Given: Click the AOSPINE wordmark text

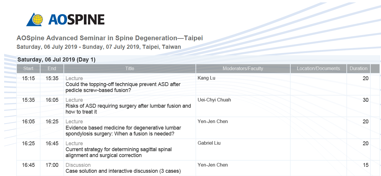Looking at the screenshot, I should [x=76, y=20].
